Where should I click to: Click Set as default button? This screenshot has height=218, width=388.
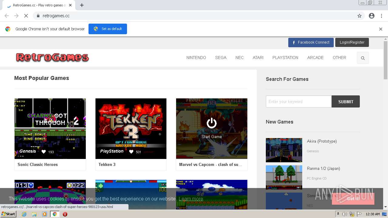108,29
